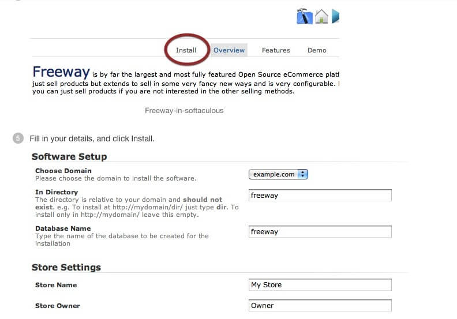457x319 pixels.
Task: Click the Store Name label
Action: click(56, 285)
